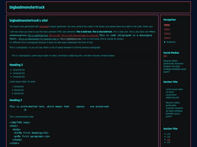Click the "3. Sorted list" item
The width and height of the screenshot is (197, 147).
pos(18,94)
